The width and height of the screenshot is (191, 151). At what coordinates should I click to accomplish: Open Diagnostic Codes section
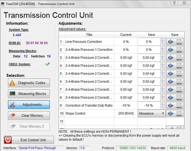[x=29, y=83]
